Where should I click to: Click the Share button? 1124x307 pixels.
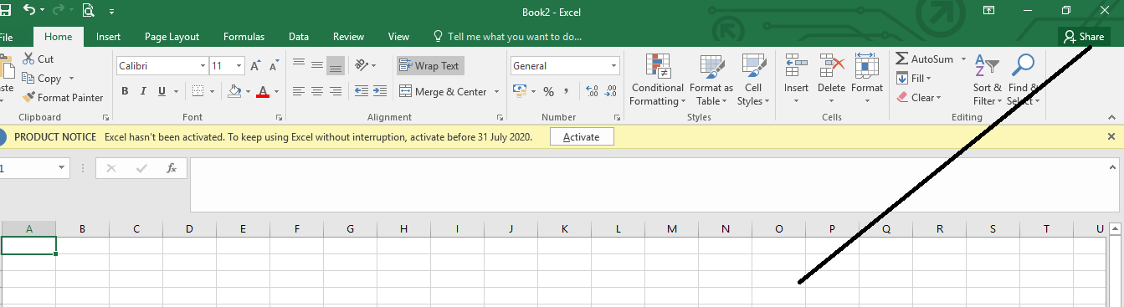coord(1084,37)
